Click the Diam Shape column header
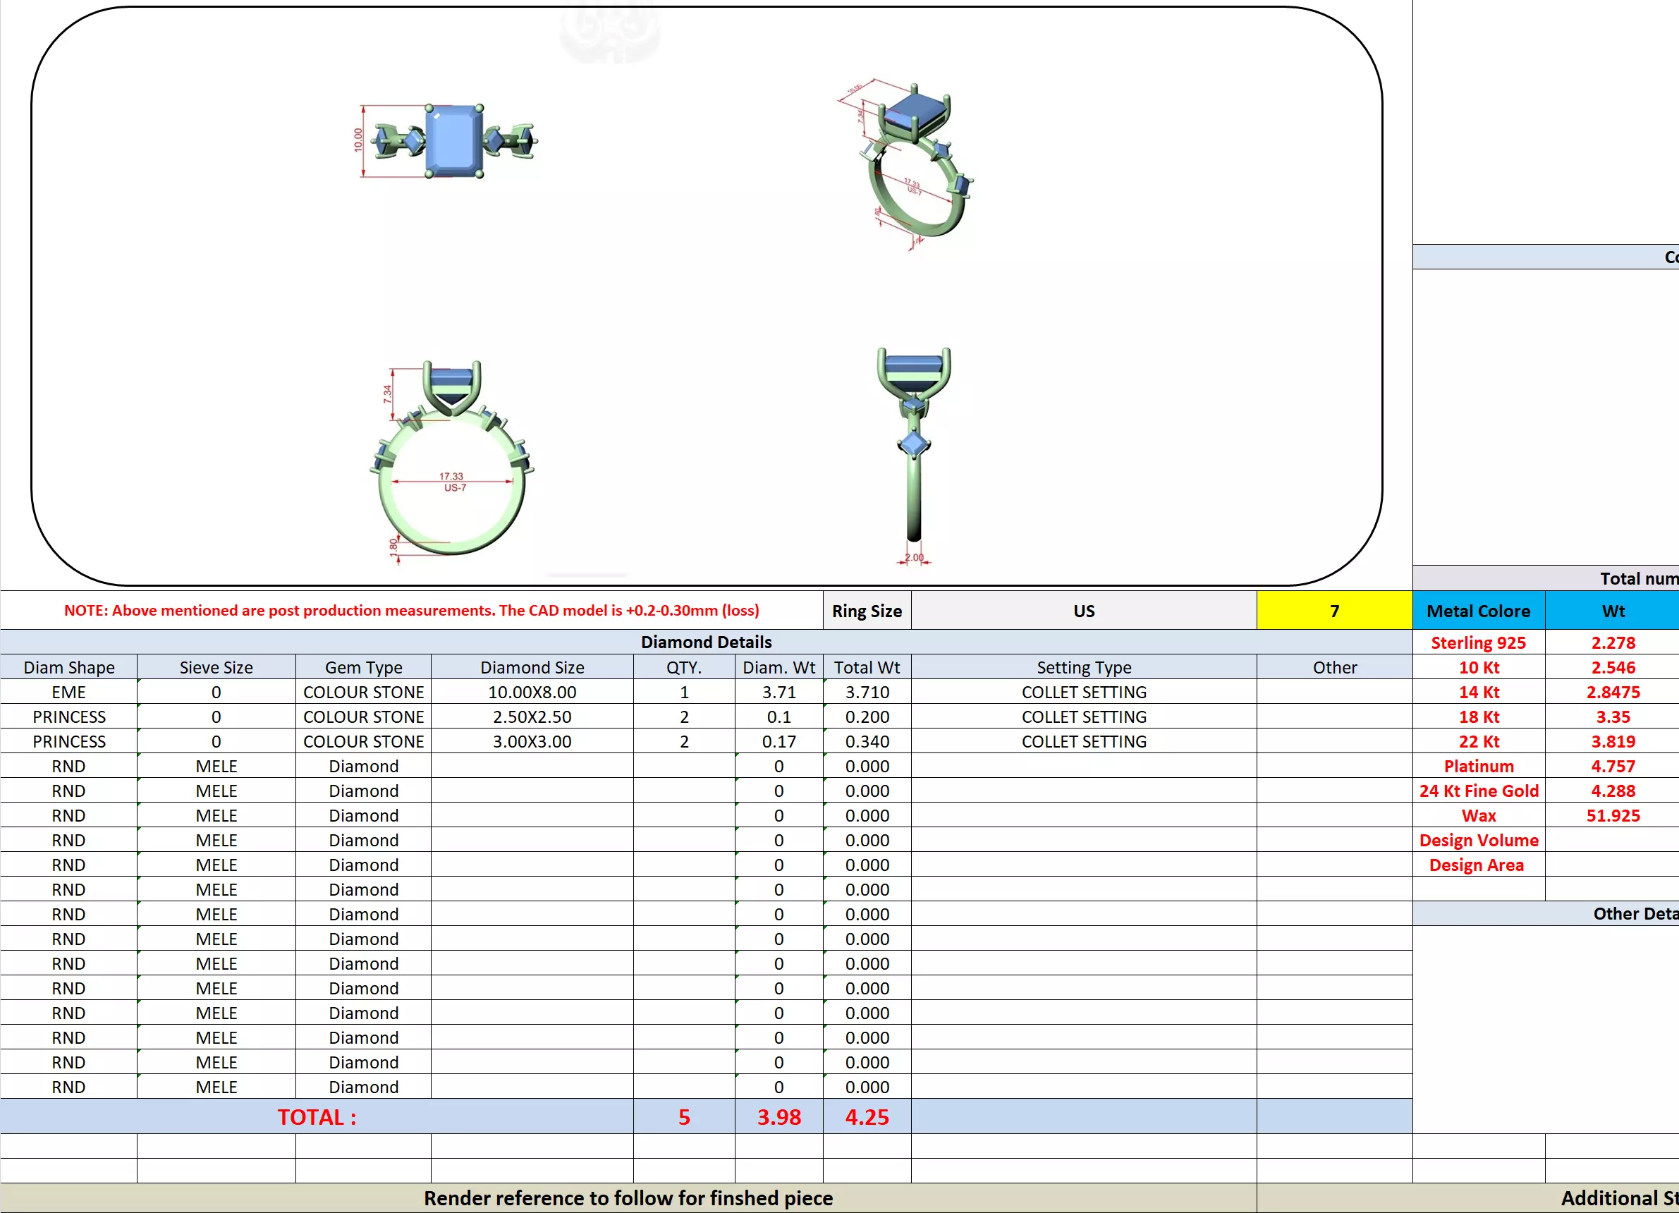The image size is (1679, 1213). (69, 667)
